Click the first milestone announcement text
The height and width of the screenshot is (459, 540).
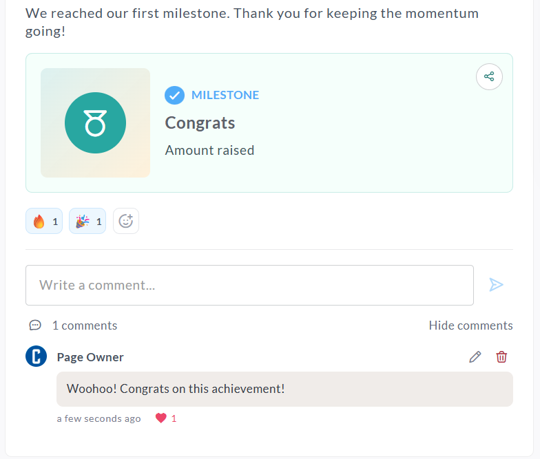coord(252,22)
